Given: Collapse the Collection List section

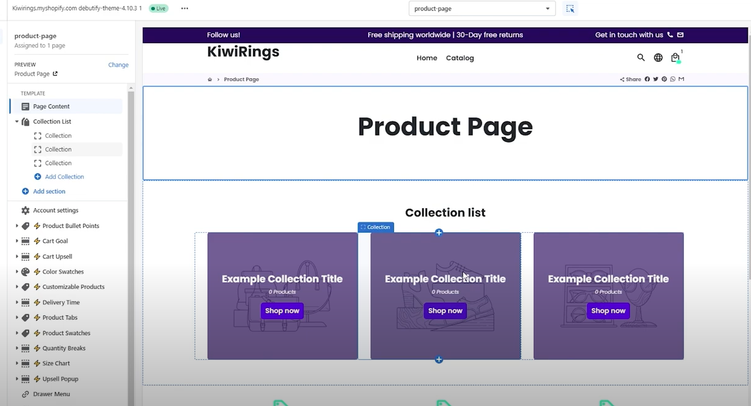Looking at the screenshot, I should (17, 122).
